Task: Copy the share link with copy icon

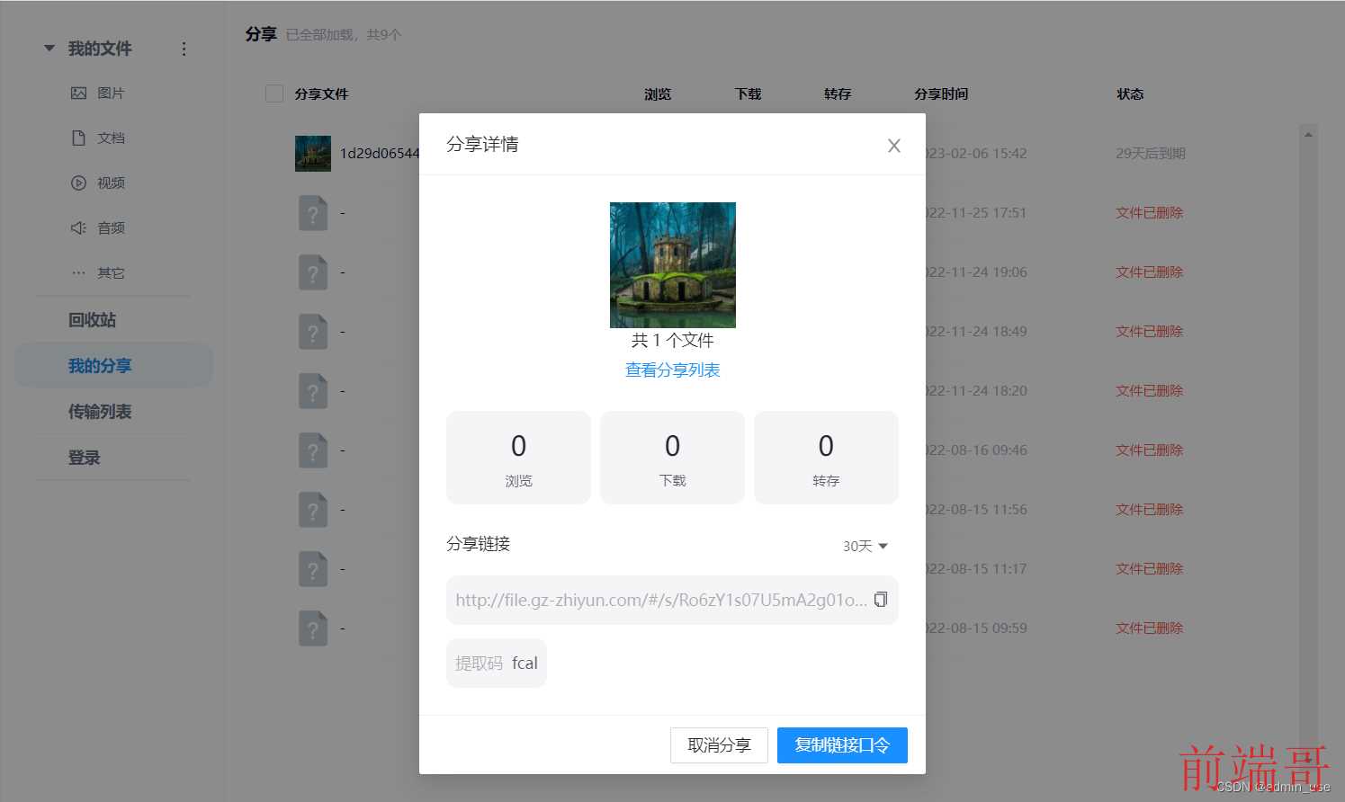Action: (881, 600)
